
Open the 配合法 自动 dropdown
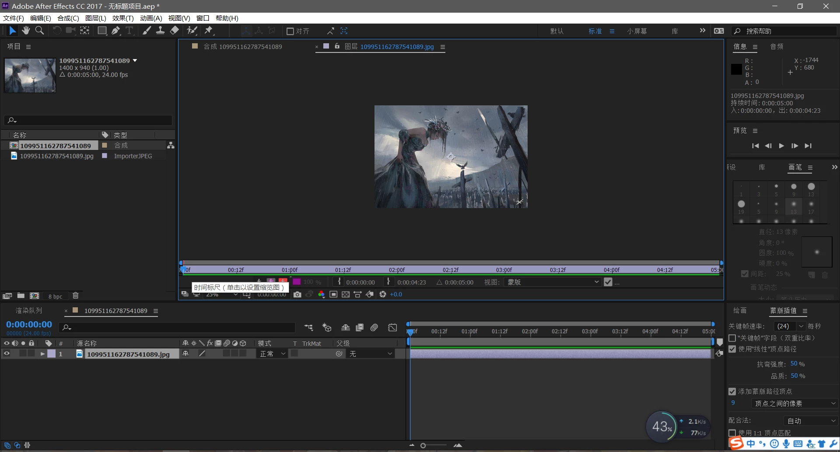coord(811,421)
